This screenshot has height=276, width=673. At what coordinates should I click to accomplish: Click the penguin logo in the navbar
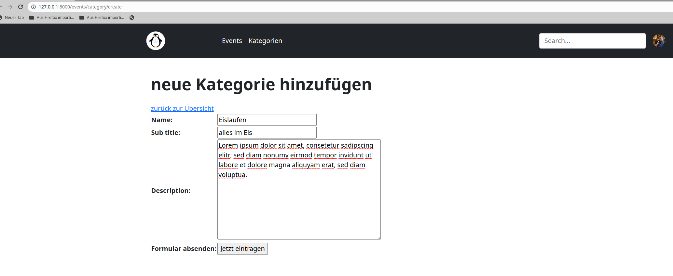coord(156,41)
